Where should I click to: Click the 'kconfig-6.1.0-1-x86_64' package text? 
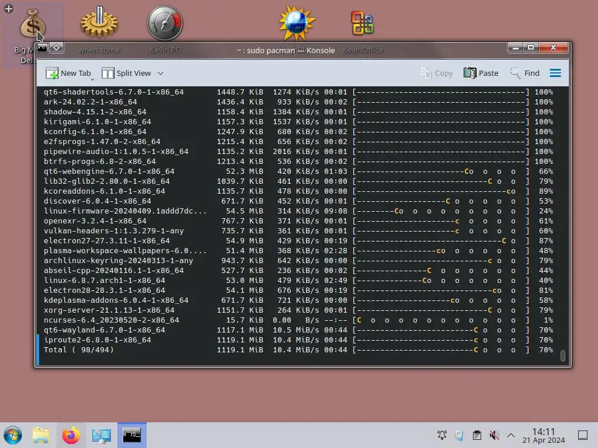tap(95, 131)
